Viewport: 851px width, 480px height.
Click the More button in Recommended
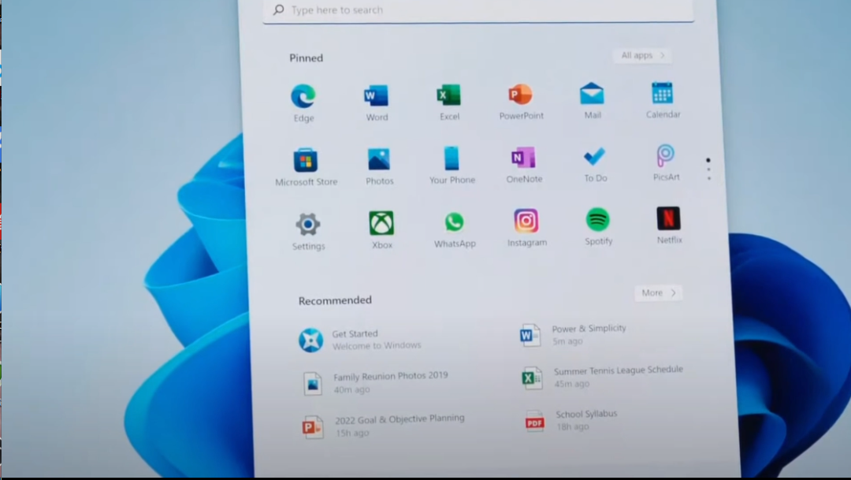click(x=658, y=292)
